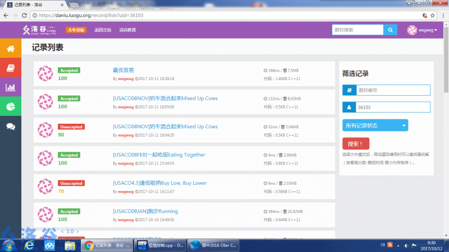
Task: Open the 所有记录状态 status dropdown
Action: point(375,125)
